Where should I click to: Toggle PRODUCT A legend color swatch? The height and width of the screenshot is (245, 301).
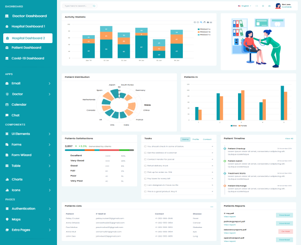(199, 29)
